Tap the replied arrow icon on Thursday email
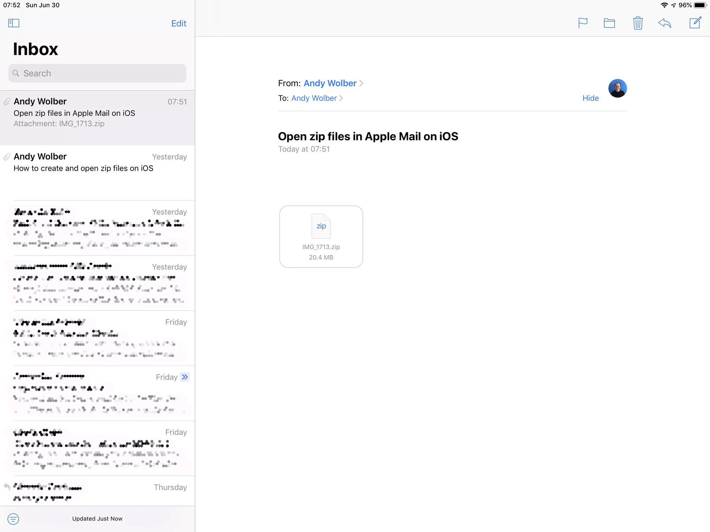Screen dimensions: 710x532 (7, 487)
